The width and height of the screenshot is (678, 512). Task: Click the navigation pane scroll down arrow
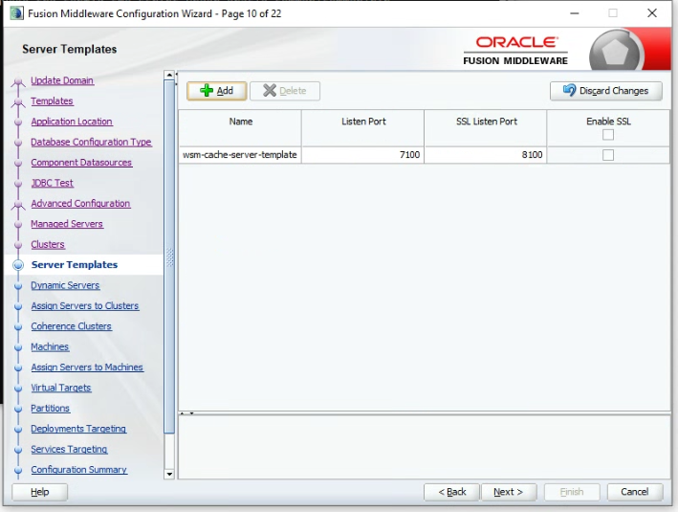pos(169,474)
